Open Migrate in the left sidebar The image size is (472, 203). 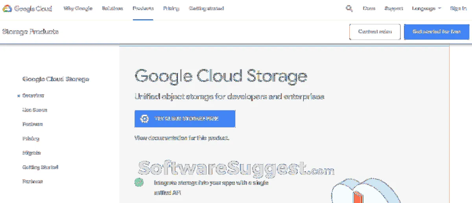tap(32, 153)
